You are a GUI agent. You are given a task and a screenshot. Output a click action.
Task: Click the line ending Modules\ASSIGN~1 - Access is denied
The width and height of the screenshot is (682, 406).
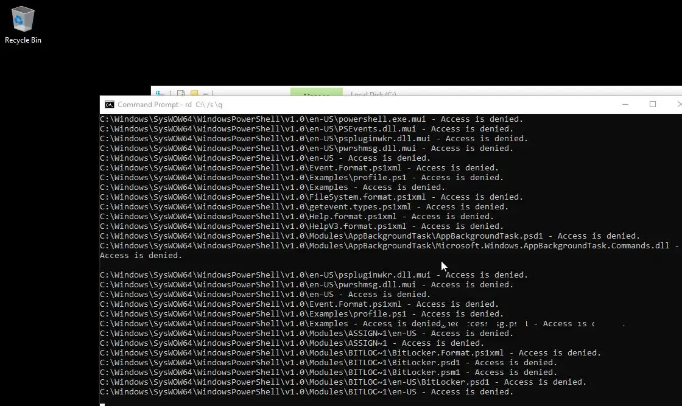[292, 343]
